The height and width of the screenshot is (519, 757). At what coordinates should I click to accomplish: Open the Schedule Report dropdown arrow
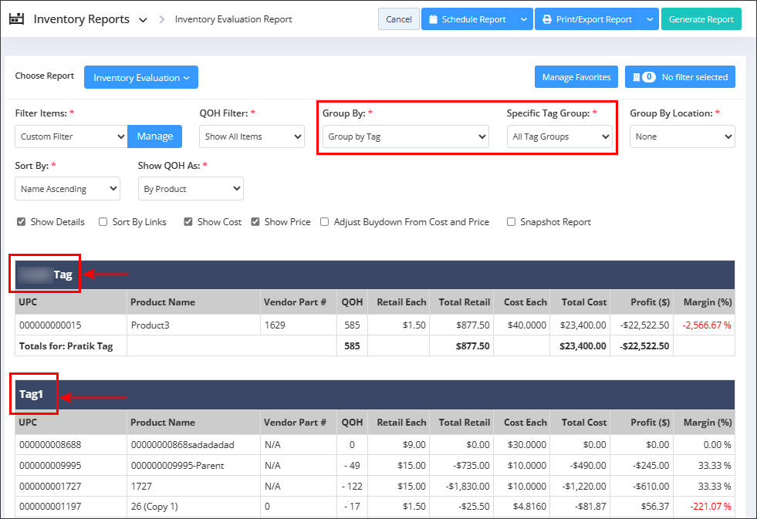(524, 19)
